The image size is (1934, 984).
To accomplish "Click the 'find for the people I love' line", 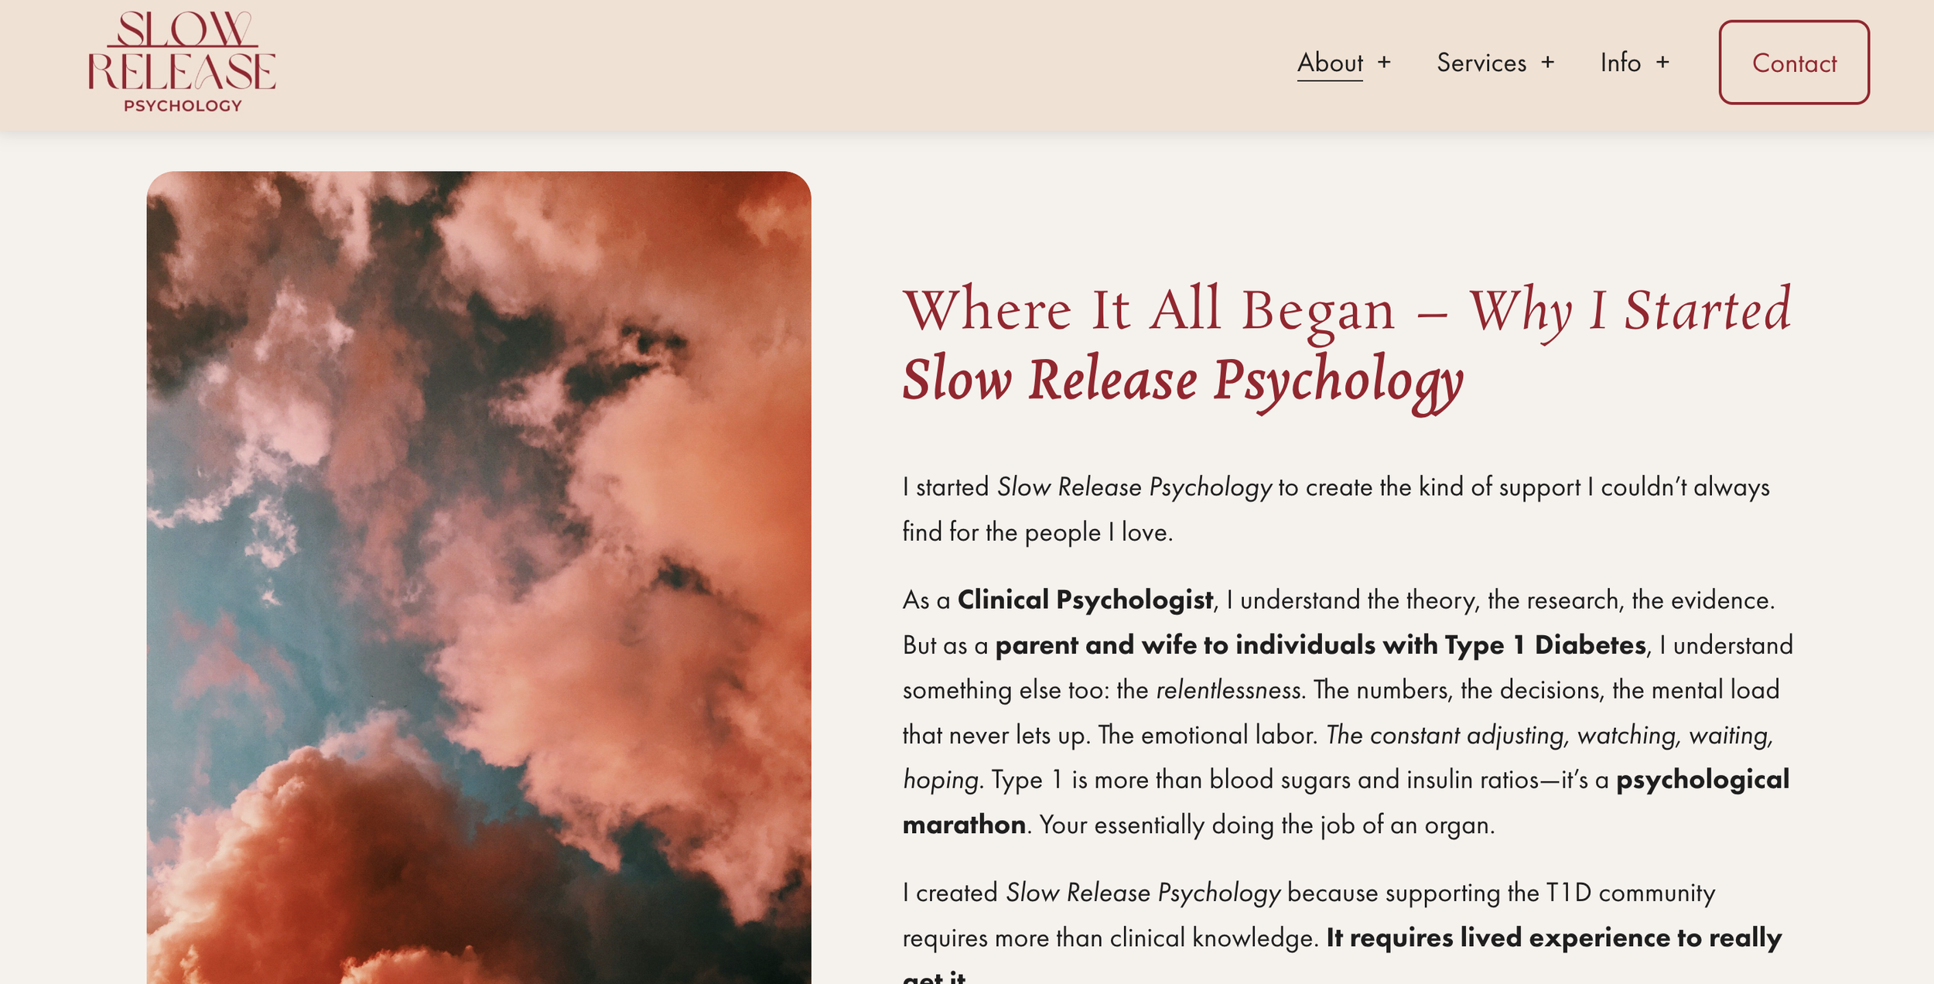I will (x=1037, y=532).
